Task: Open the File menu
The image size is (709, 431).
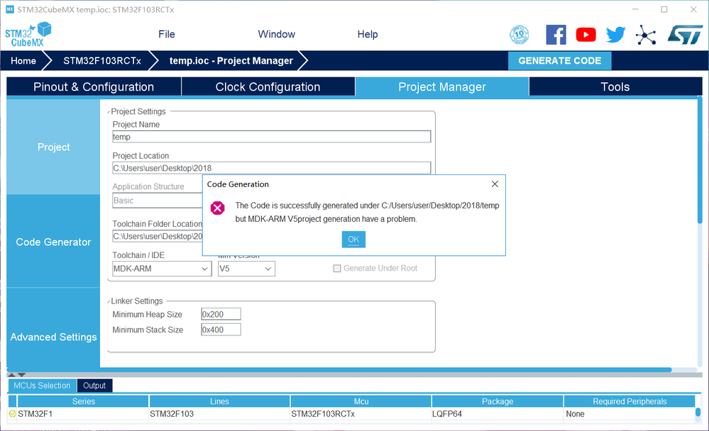Action: click(166, 34)
